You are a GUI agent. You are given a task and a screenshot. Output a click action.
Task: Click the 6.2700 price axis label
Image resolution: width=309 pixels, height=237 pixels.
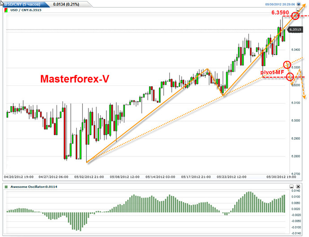tap(296, 174)
